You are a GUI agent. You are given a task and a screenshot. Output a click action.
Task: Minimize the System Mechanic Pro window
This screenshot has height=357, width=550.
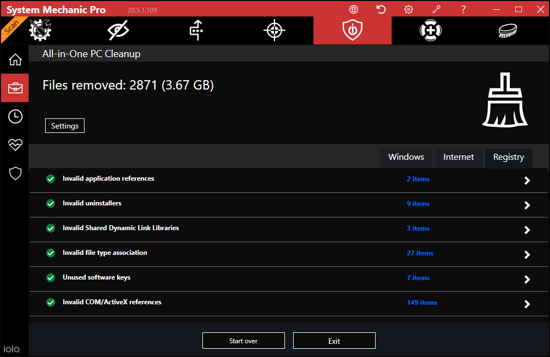(x=496, y=9)
